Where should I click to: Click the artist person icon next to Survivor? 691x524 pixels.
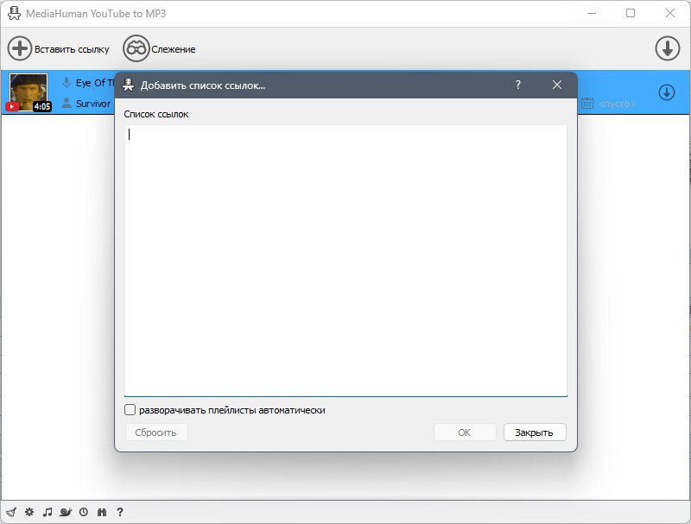(67, 103)
